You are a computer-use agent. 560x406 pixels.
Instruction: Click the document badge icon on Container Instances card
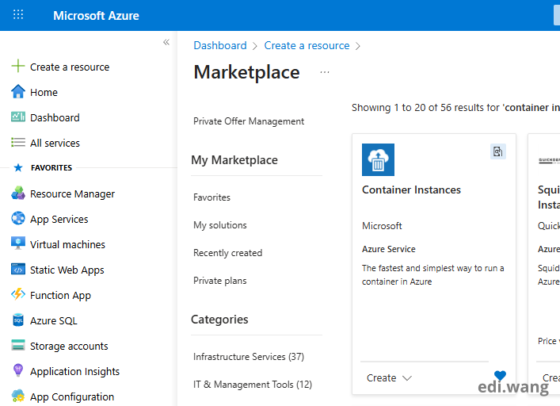pyautogui.click(x=497, y=151)
